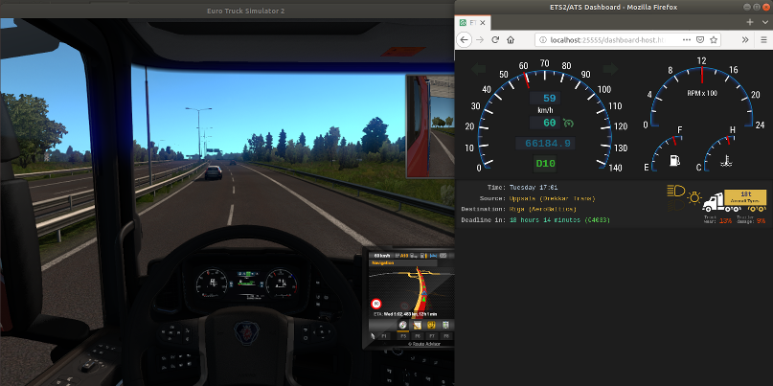Click the D10 gear indicator

click(545, 164)
